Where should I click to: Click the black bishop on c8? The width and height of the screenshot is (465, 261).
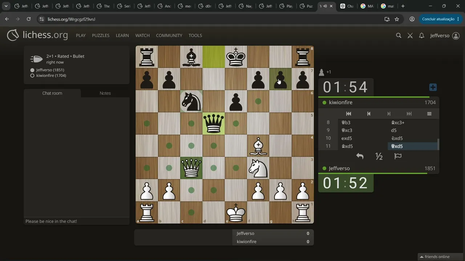191,57
